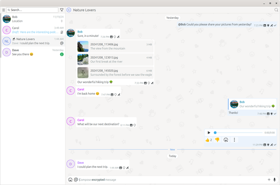Click Carol's name above 'I'm back home'

coord(81,89)
